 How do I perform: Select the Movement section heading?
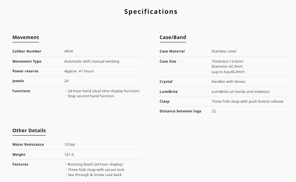[26, 37]
